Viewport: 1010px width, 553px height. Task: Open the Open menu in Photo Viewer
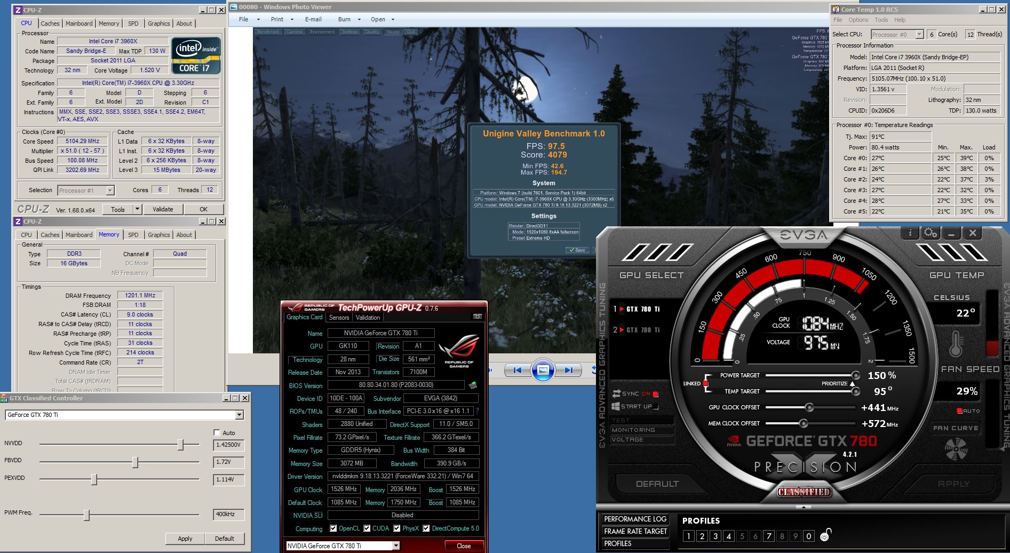pyautogui.click(x=383, y=19)
